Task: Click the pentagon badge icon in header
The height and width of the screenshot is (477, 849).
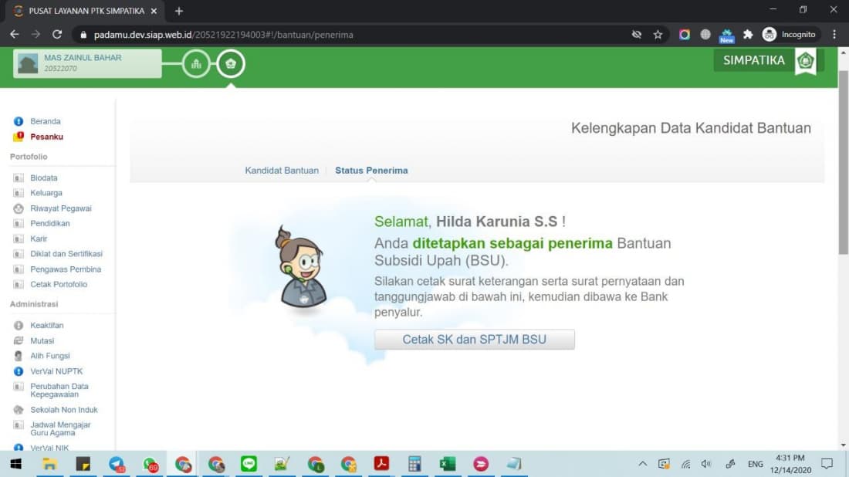Action: [x=231, y=65]
